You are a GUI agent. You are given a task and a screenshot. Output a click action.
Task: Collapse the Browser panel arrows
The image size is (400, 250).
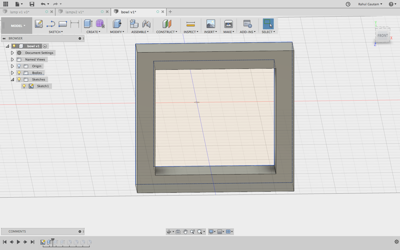point(4,38)
